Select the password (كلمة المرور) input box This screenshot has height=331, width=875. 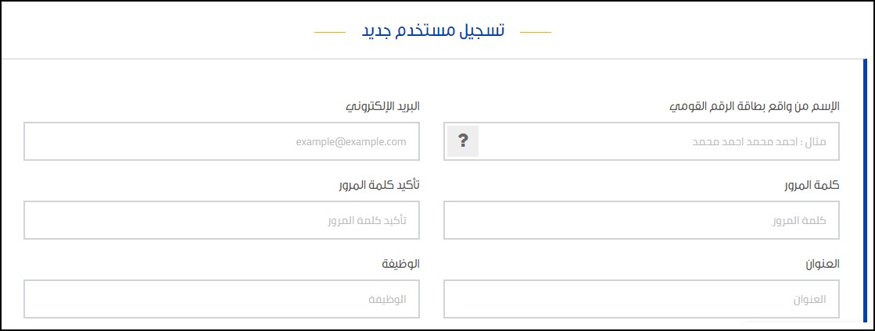tap(641, 220)
